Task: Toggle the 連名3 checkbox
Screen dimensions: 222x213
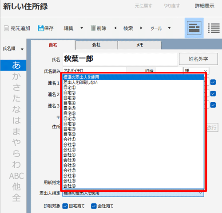Action: point(213,105)
